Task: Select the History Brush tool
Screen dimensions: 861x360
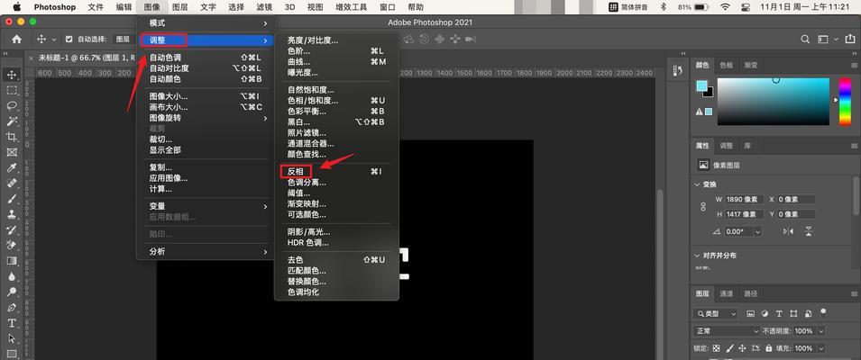Action: pyautogui.click(x=12, y=229)
